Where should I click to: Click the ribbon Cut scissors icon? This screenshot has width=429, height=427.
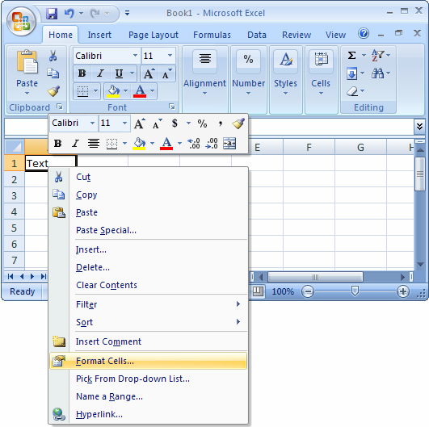click(53, 56)
